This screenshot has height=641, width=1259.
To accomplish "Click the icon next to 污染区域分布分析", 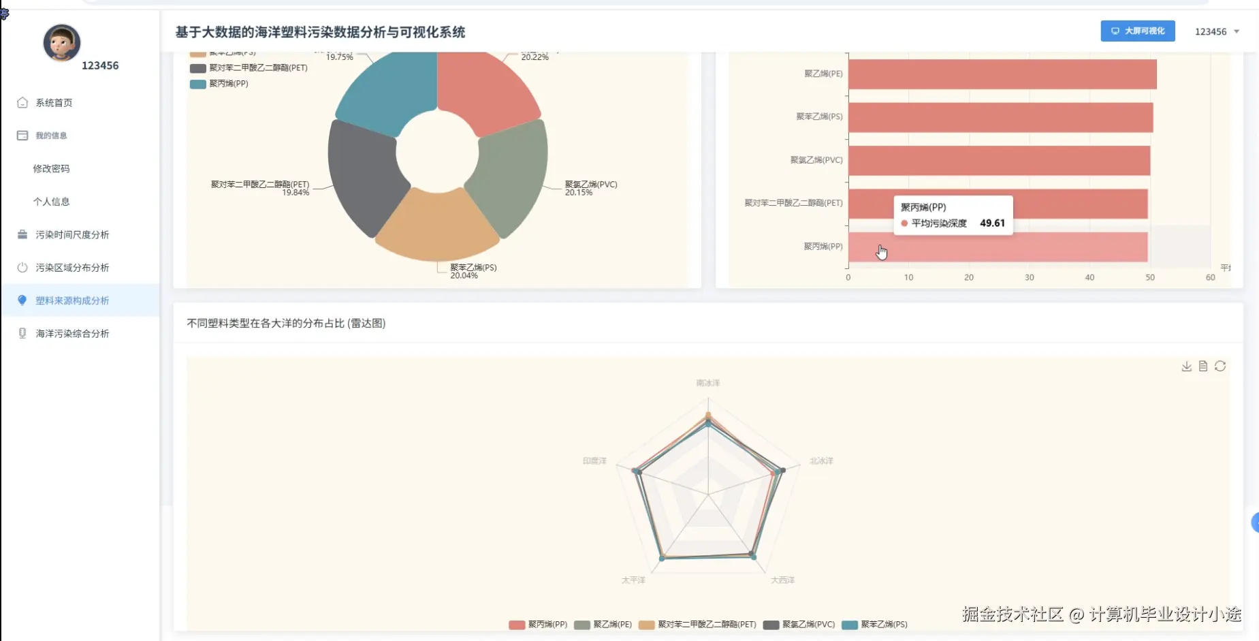I will pyautogui.click(x=22, y=267).
